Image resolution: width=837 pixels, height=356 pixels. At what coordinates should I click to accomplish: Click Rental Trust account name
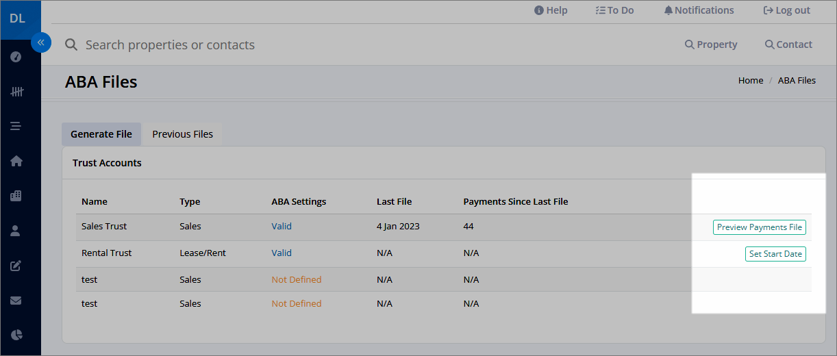(x=106, y=253)
